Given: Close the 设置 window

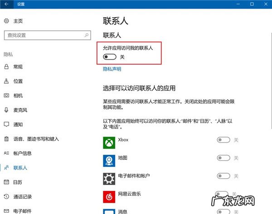Looking at the screenshot, I should (266, 4).
